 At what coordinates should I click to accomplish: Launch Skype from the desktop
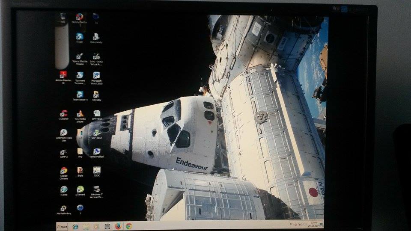(x=80, y=37)
